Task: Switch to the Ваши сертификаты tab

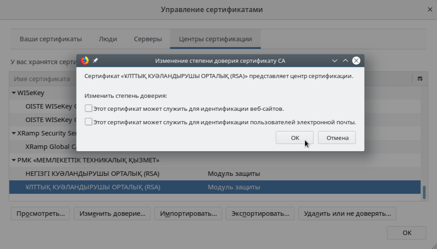Action: pyautogui.click(x=51, y=39)
